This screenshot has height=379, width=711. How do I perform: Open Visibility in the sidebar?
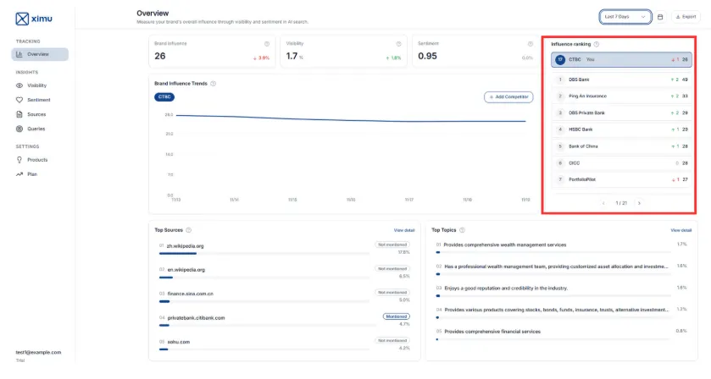36,85
